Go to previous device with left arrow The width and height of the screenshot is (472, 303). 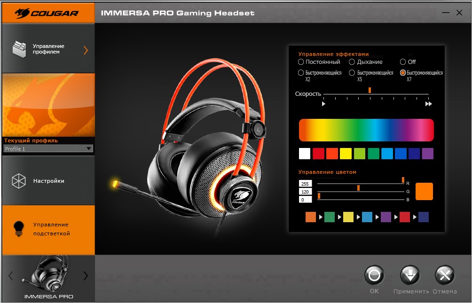click(x=10, y=276)
